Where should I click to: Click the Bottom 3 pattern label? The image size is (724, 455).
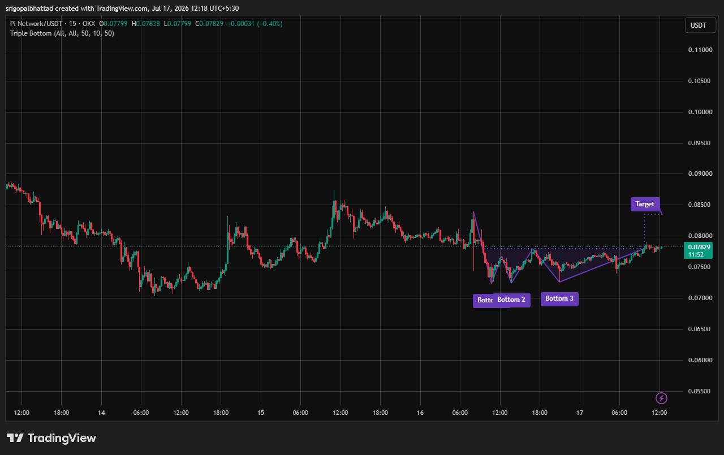[x=559, y=299]
